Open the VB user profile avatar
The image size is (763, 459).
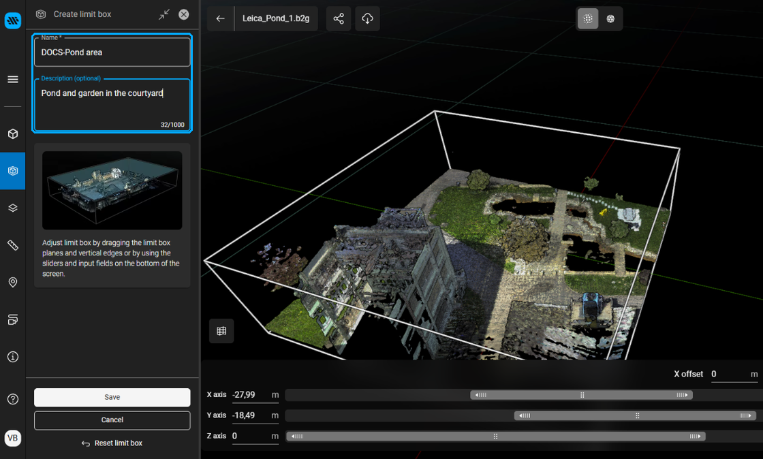(x=13, y=438)
